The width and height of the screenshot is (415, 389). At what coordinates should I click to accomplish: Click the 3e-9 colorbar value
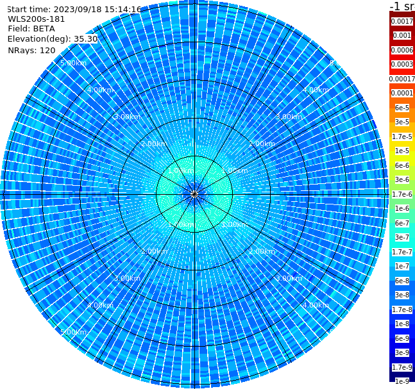click(402, 352)
